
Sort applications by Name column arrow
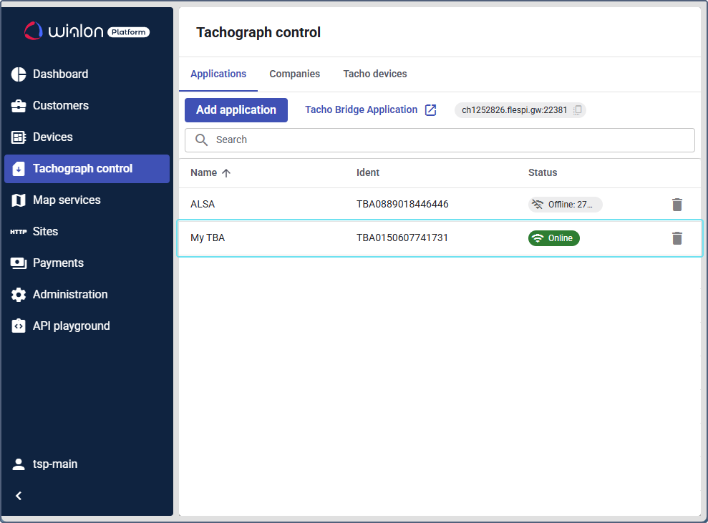[x=226, y=173]
